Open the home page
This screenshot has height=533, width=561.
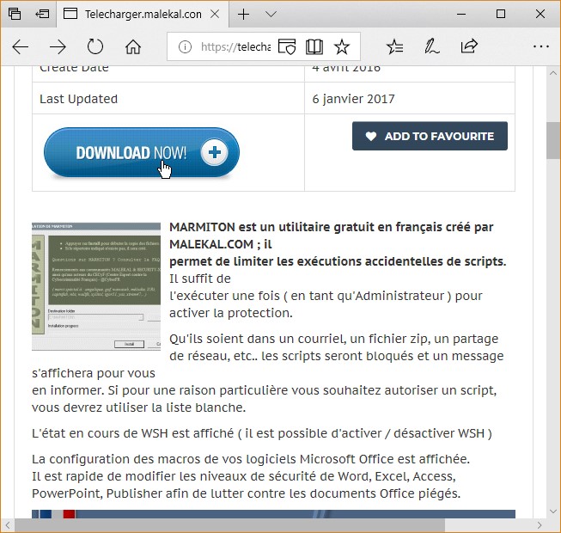click(133, 46)
